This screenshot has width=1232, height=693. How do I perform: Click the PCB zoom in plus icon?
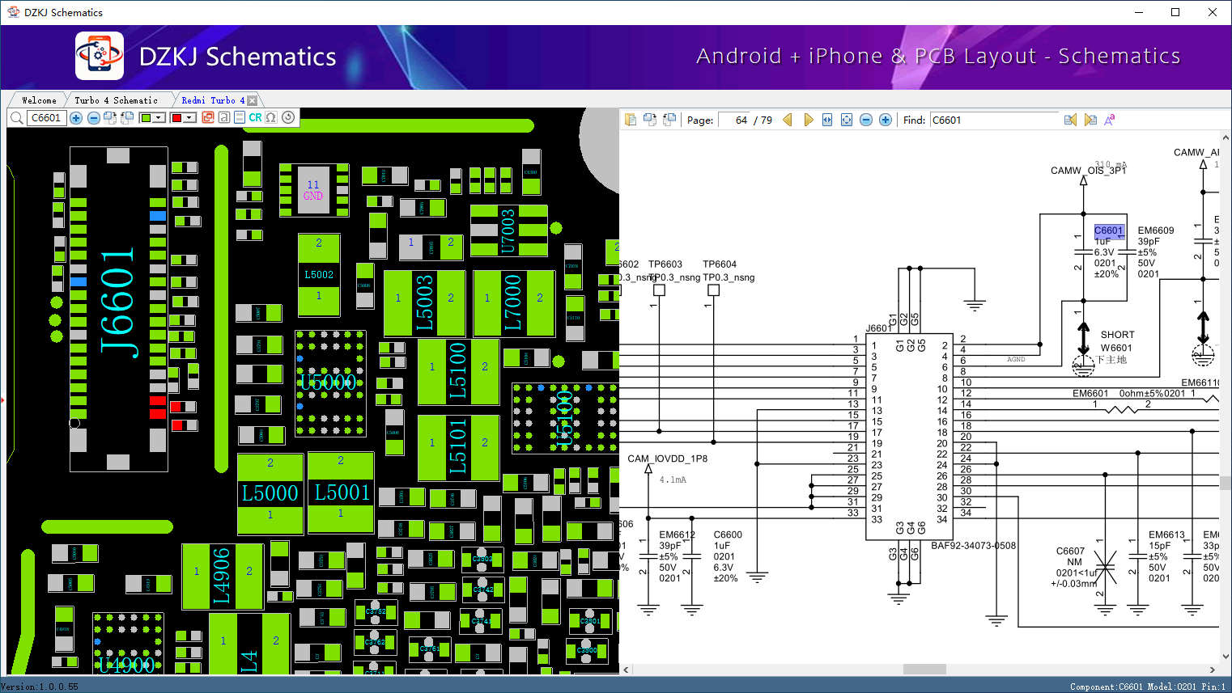(76, 118)
